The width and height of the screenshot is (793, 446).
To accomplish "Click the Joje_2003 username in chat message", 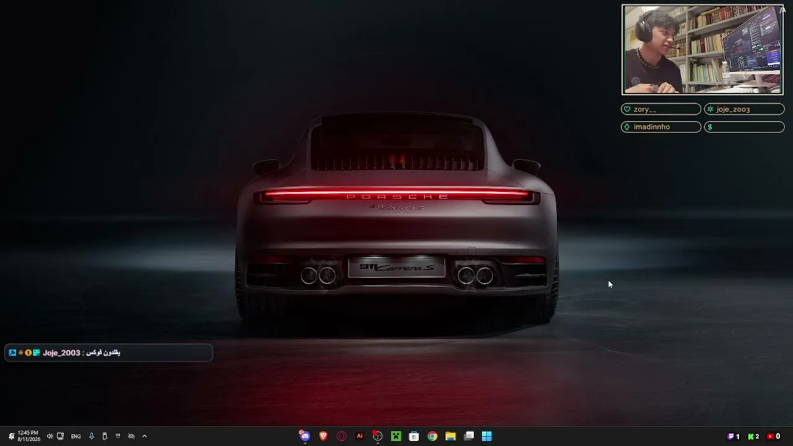I will (x=61, y=352).
